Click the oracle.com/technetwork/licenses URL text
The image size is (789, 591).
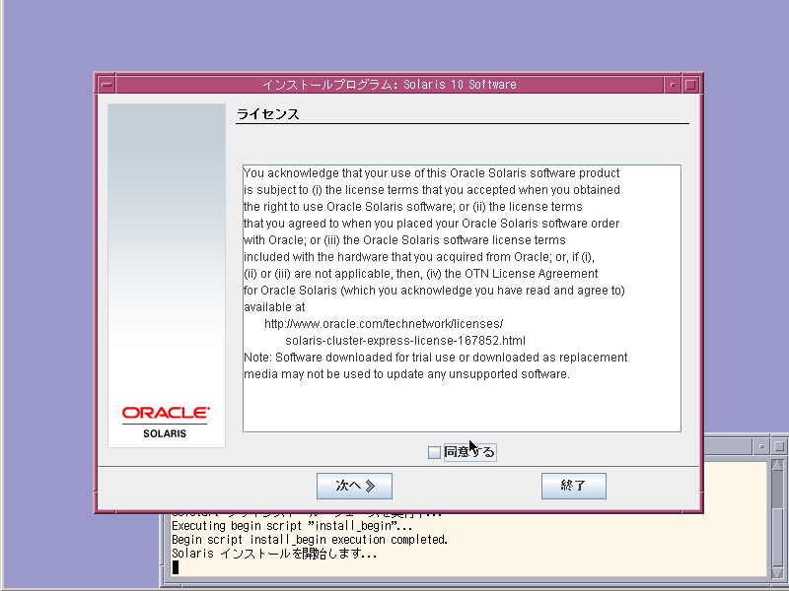[384, 324]
